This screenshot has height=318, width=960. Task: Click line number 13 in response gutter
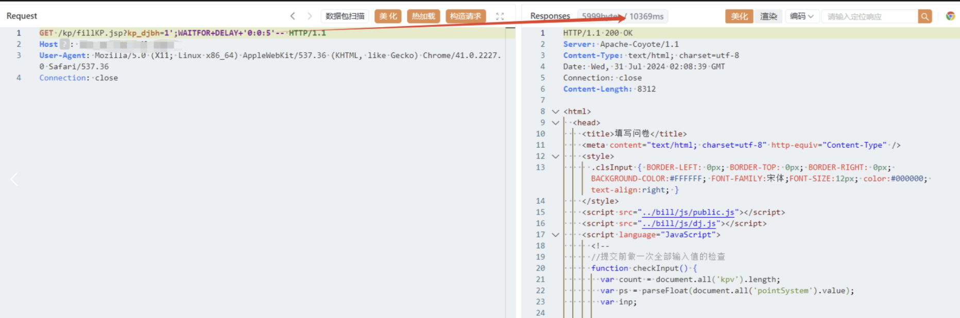540,167
